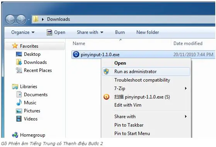Viewport: 216px width, 147px height.
Task: Click the 20/11/2010 7:44 PM date cell
Action: point(193,55)
